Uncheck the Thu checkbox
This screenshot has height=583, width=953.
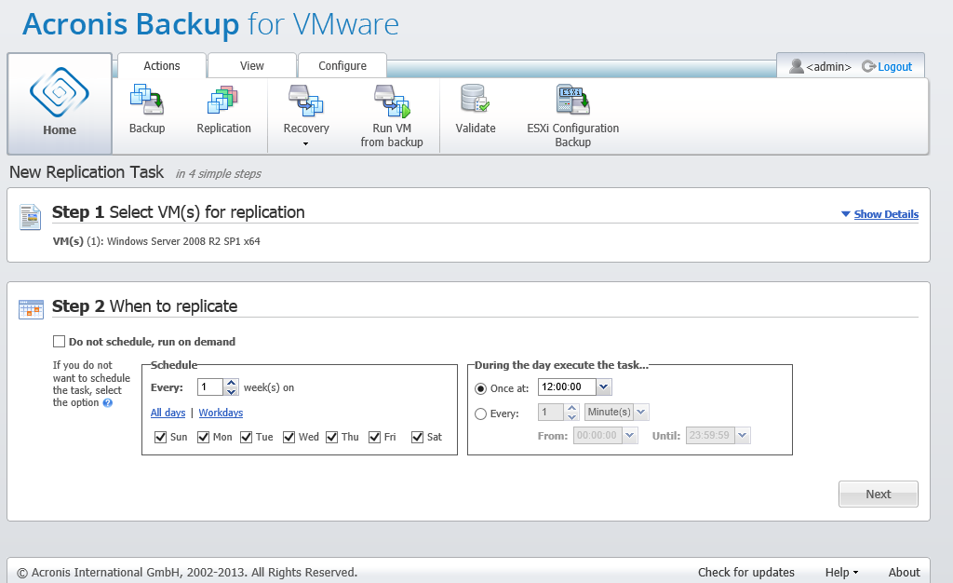pos(332,437)
